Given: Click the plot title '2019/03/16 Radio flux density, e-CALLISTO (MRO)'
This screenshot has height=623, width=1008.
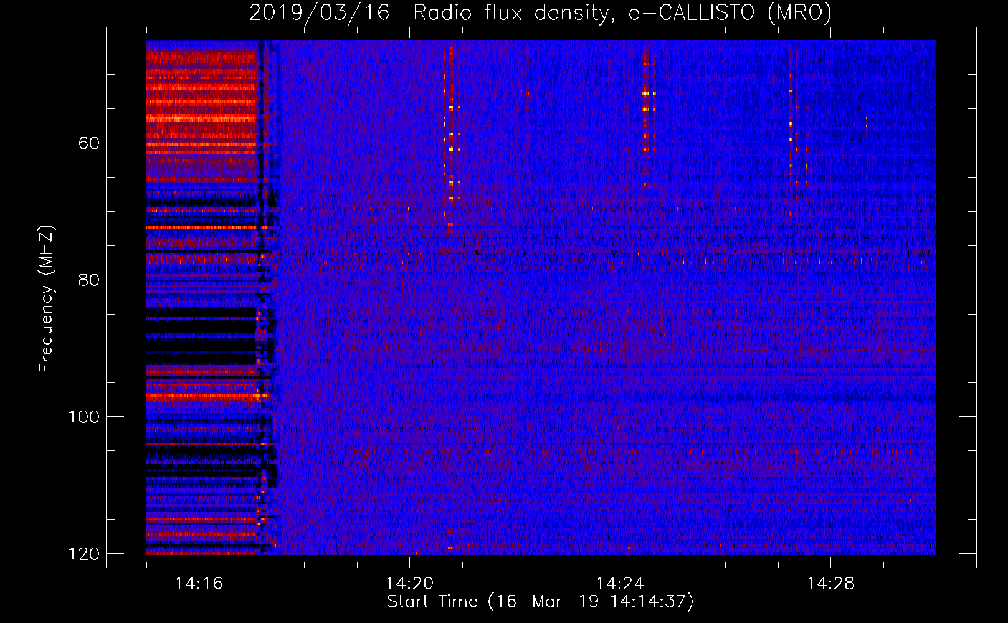Looking at the screenshot, I should point(540,12).
